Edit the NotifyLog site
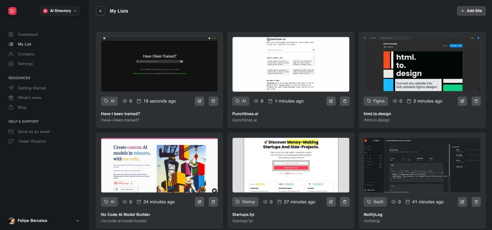The height and width of the screenshot is (230, 492). coord(462,202)
